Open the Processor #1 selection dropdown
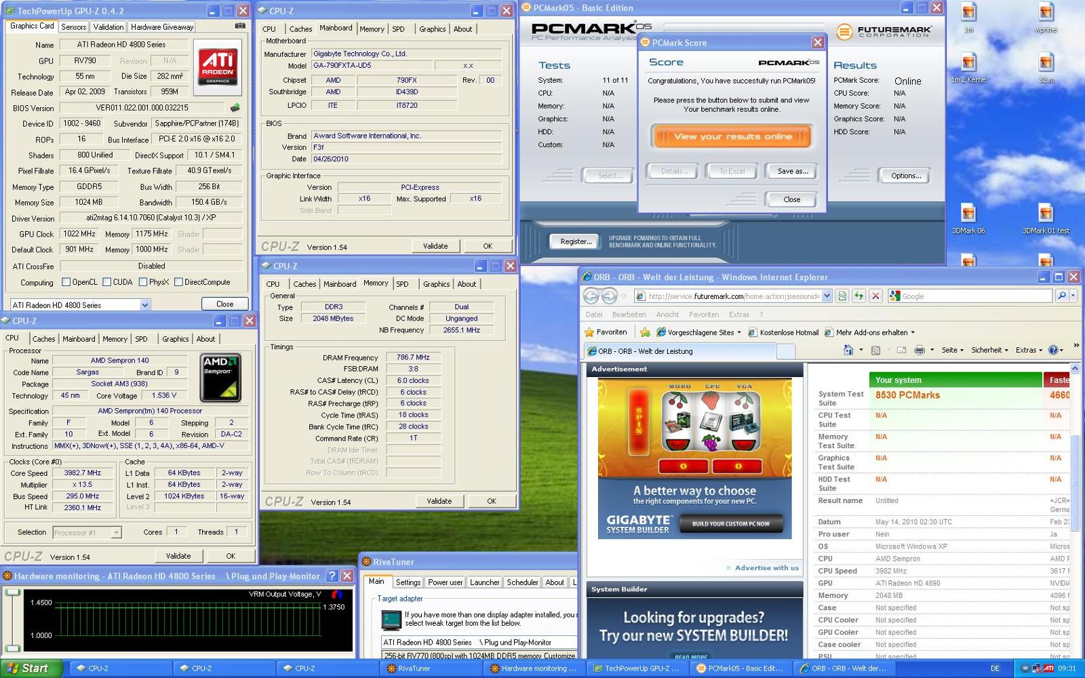Image resolution: width=1085 pixels, height=678 pixels. pyautogui.click(x=116, y=532)
